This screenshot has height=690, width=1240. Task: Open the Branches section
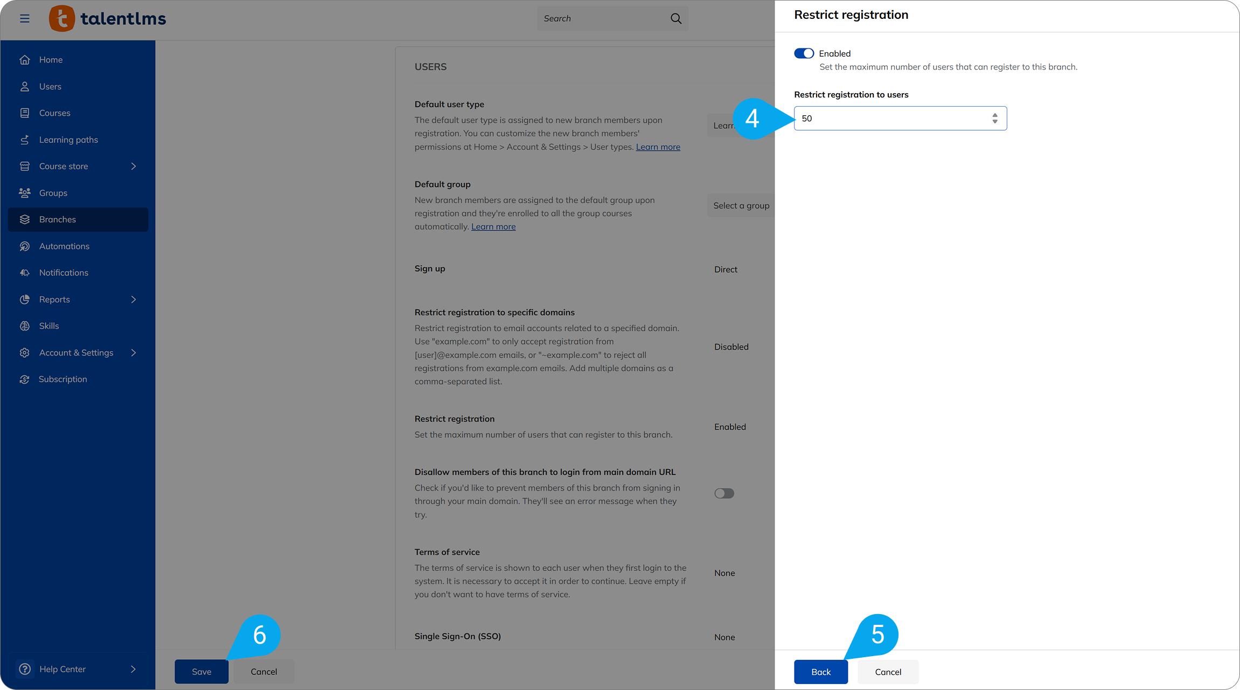click(57, 219)
